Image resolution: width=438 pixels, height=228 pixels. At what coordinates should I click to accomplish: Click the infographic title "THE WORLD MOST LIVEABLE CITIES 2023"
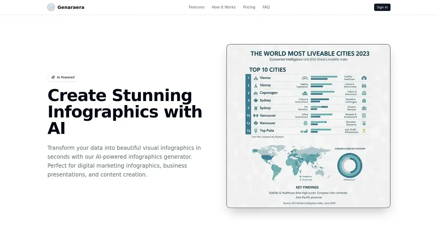click(x=310, y=53)
